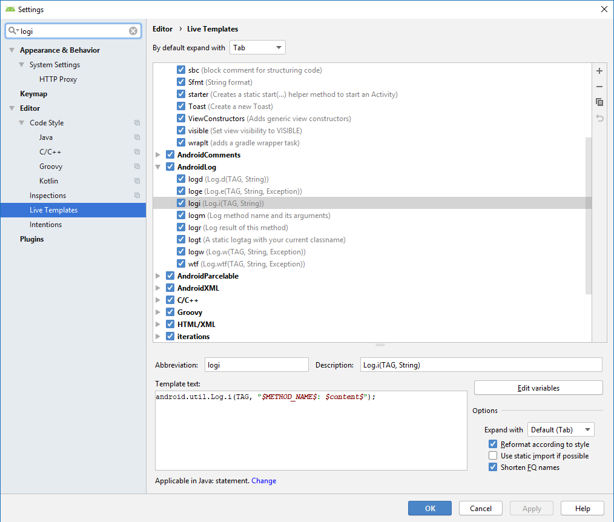Expand the AndroidComments group
614x522 pixels.
coord(158,154)
